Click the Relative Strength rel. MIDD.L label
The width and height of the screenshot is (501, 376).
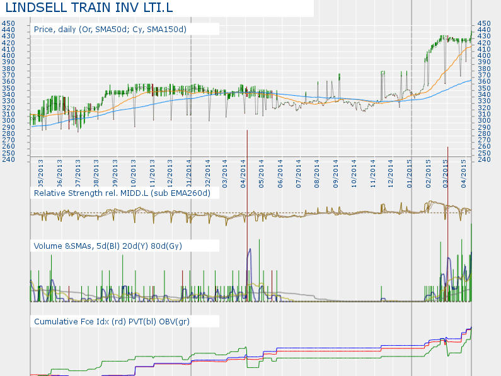click(122, 193)
